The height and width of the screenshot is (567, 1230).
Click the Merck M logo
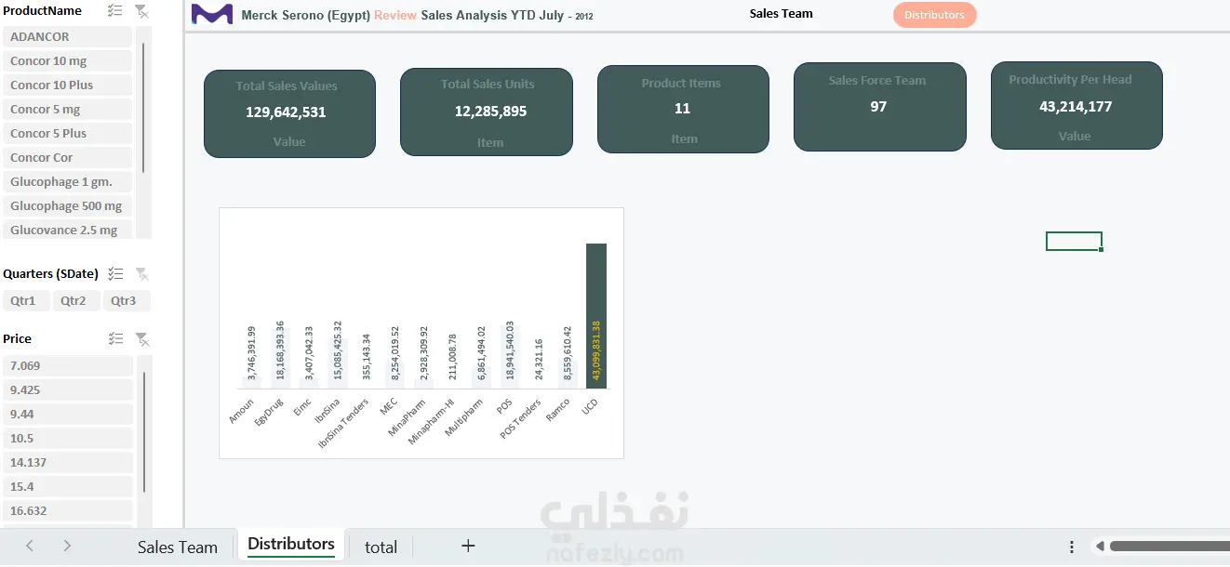212,14
